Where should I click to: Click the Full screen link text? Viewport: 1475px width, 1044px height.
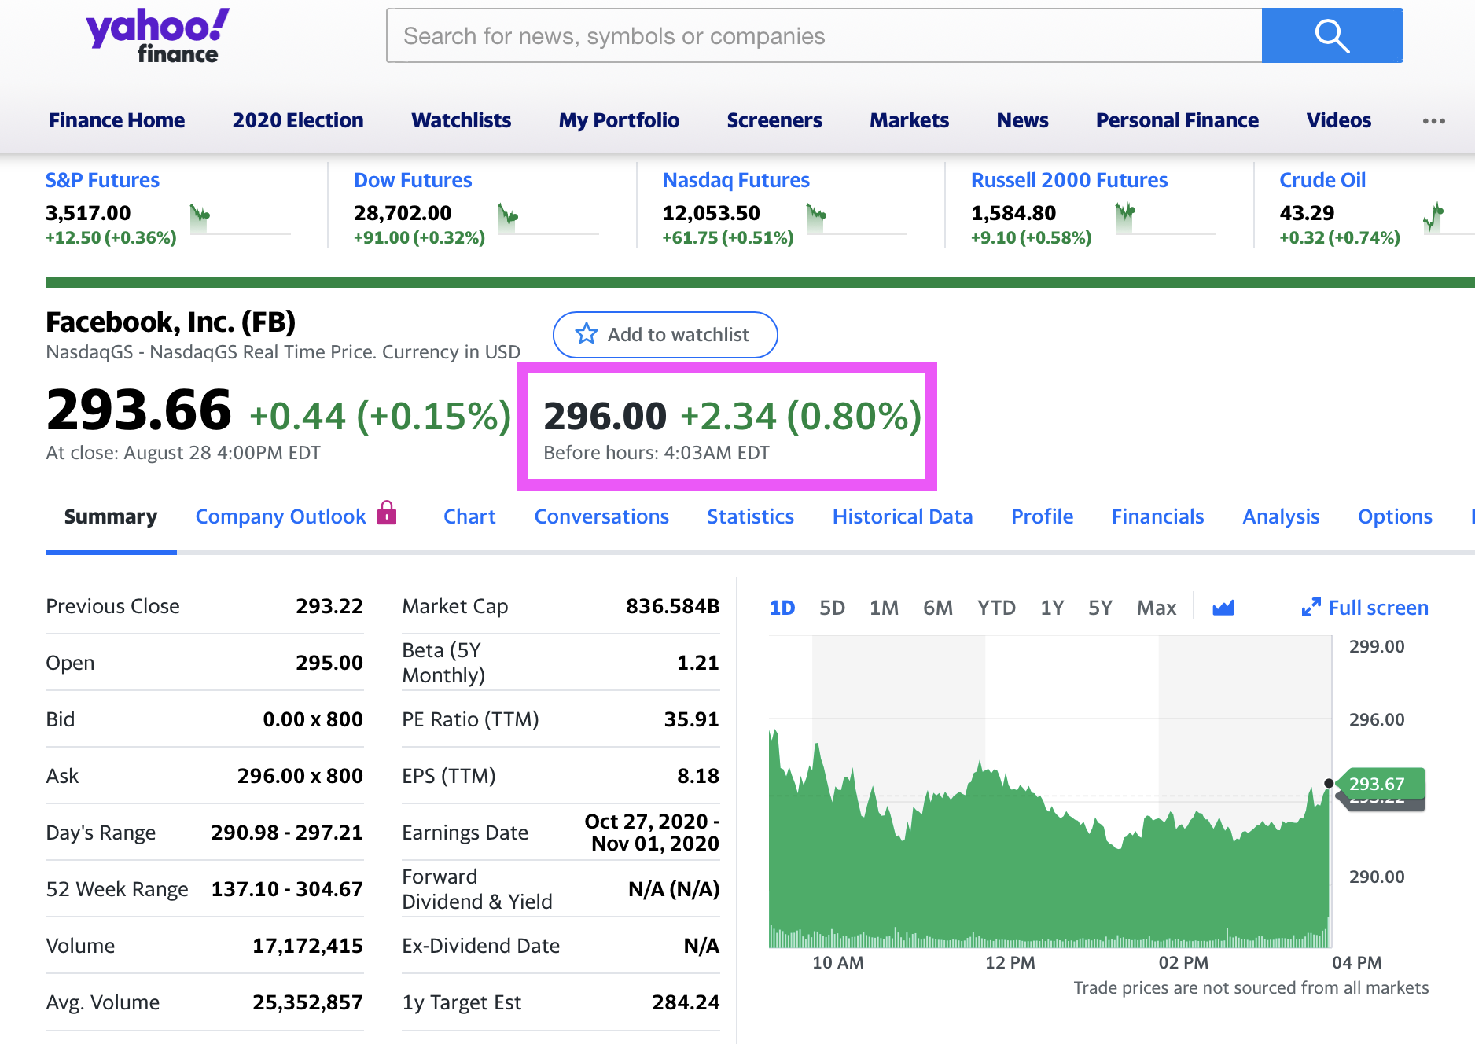click(1378, 608)
